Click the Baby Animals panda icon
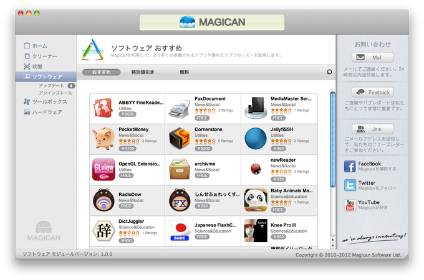This screenshot has width=424, height=280. (x=256, y=200)
